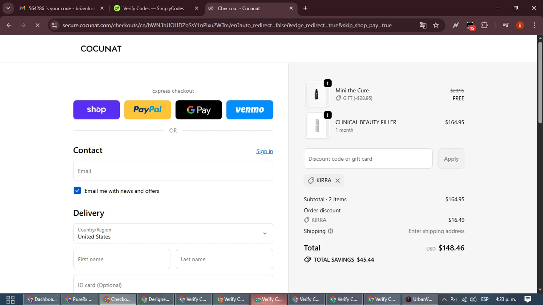Click the Mini the Cure product thumbnail

(x=317, y=94)
